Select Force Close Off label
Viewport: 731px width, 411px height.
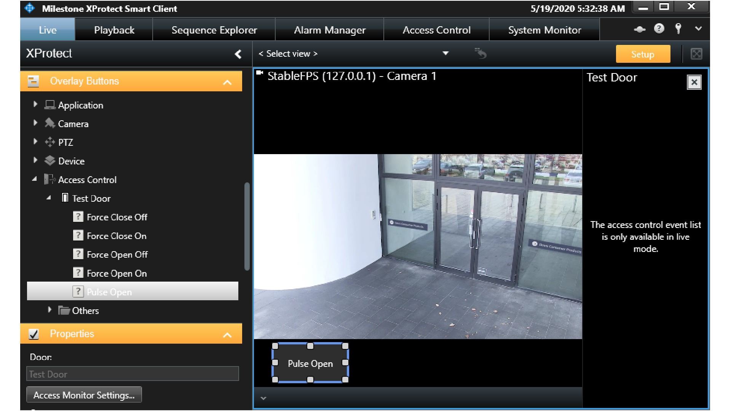[x=117, y=217]
